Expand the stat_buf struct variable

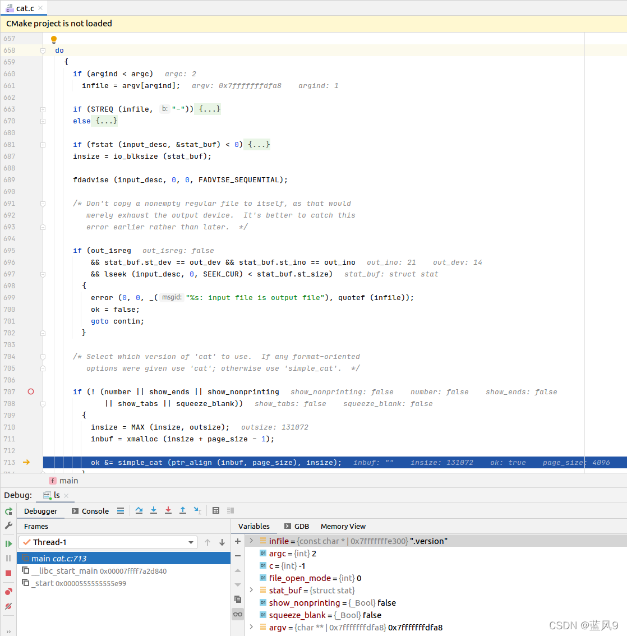click(251, 590)
